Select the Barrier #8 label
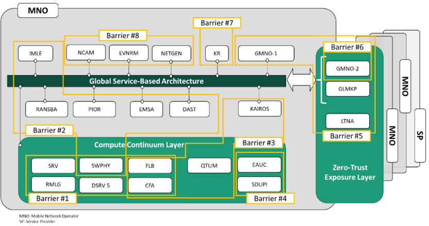 pyautogui.click(x=123, y=36)
